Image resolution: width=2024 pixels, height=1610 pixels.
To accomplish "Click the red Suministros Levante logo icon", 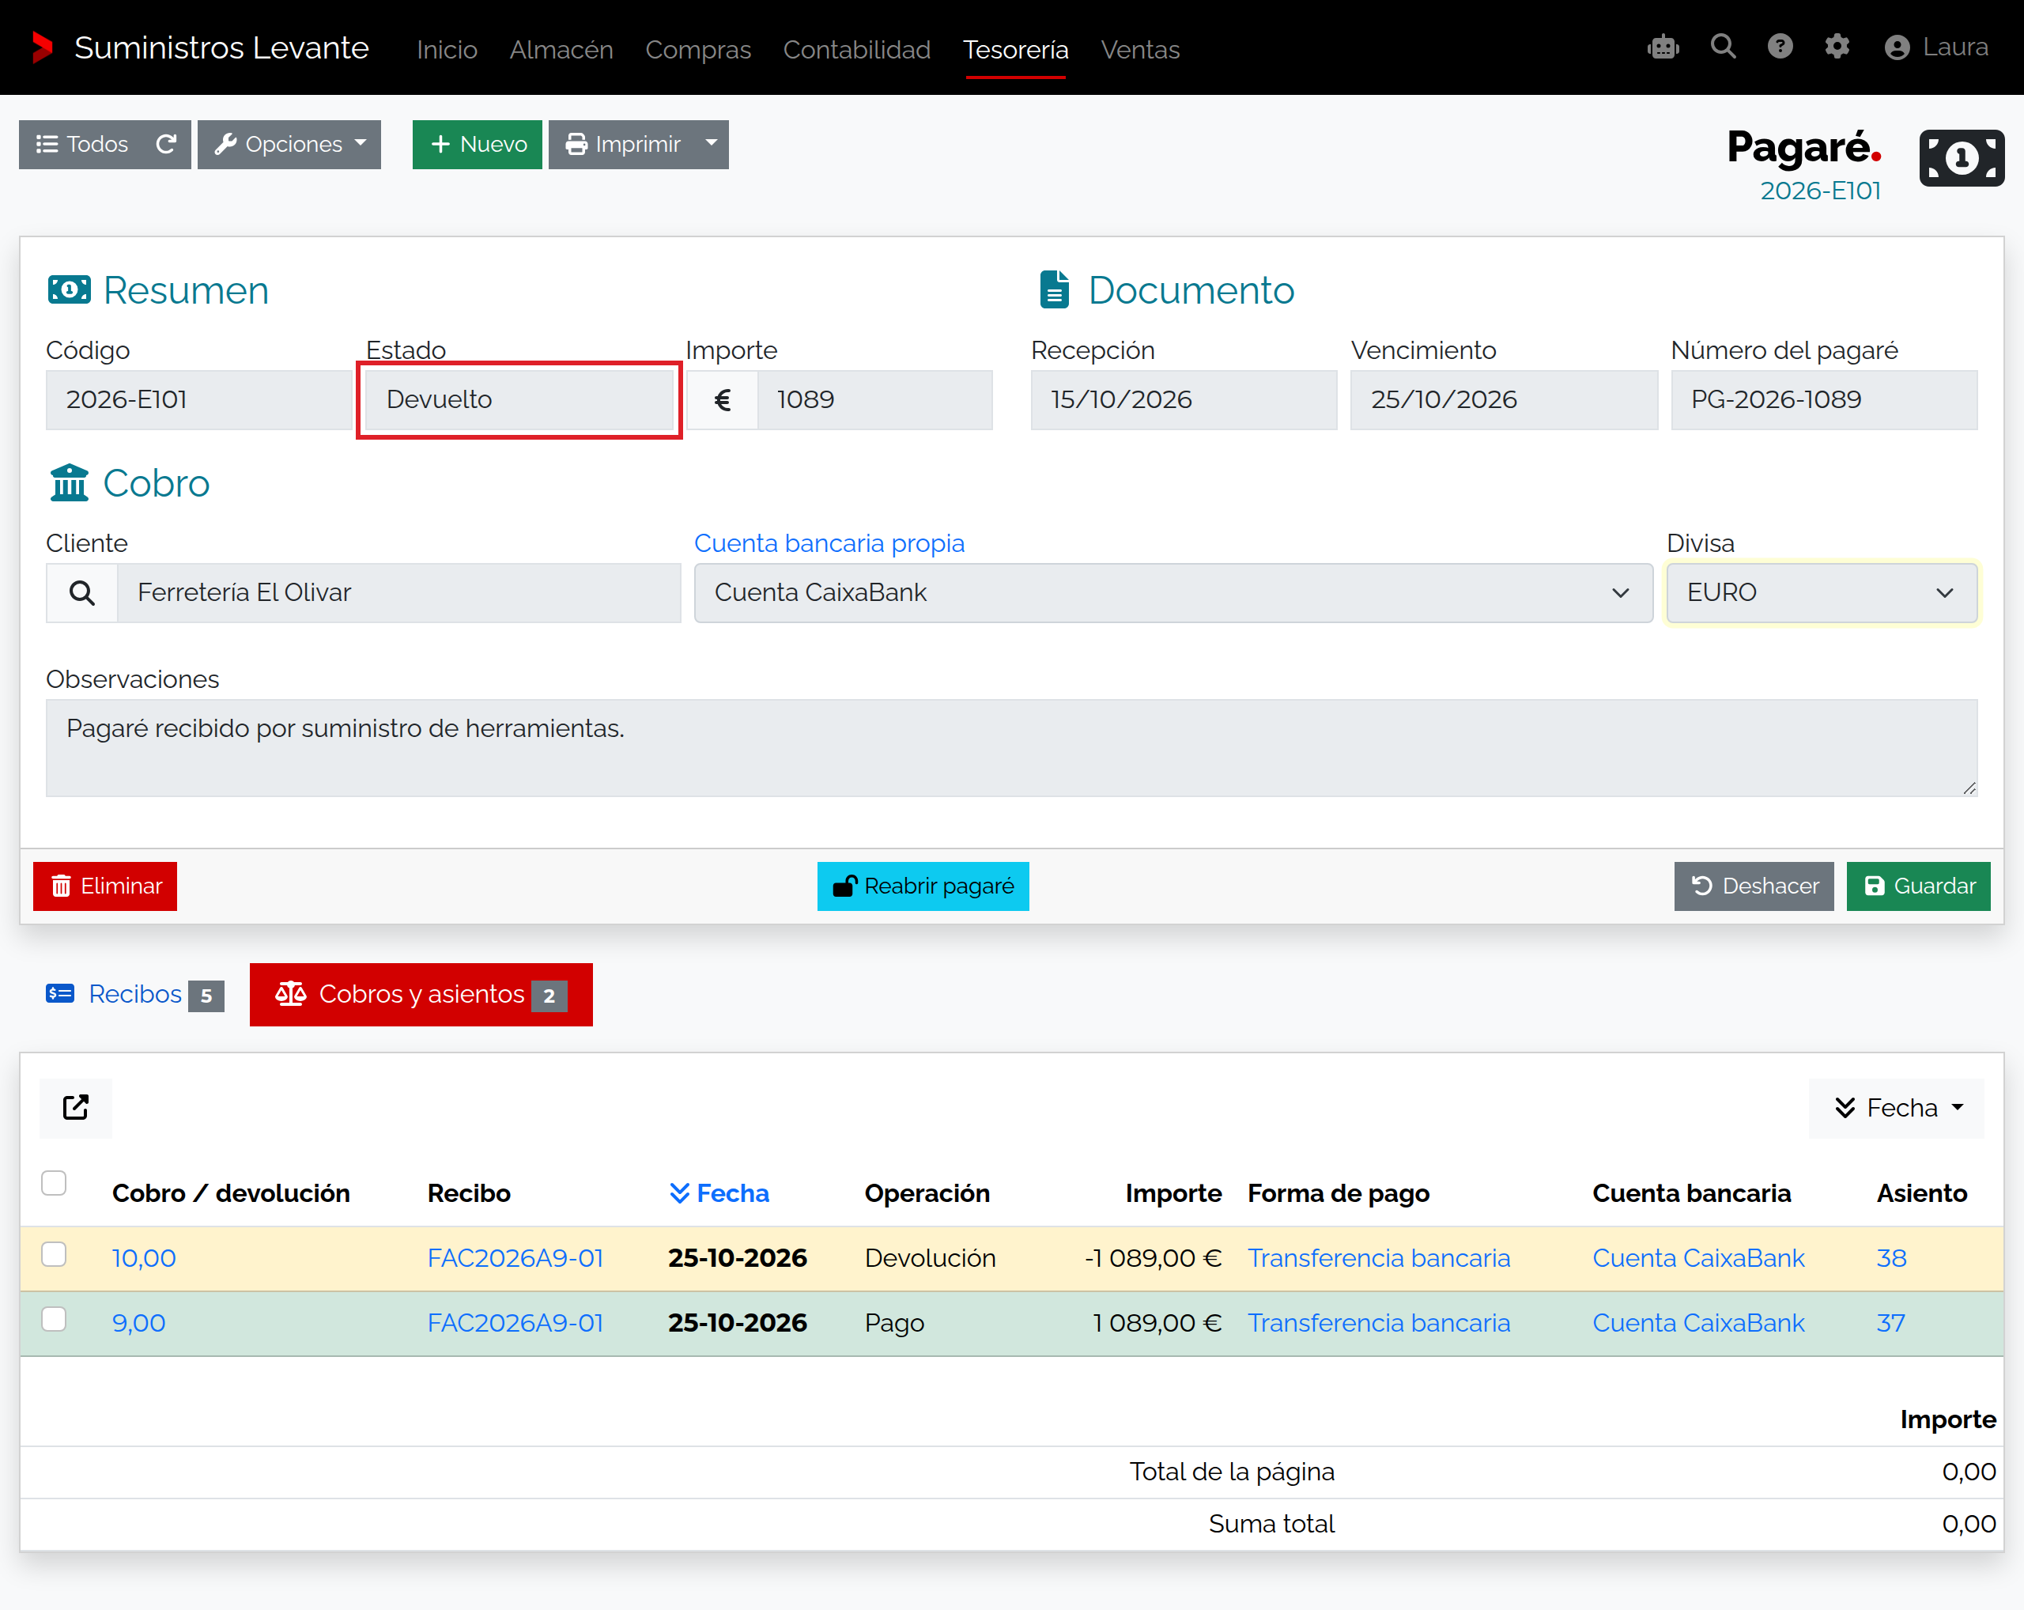I will coord(42,47).
